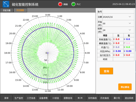136x102 pixels.
Task: Open the 结束(时) dropdown showing 24
Action: click(118, 30)
